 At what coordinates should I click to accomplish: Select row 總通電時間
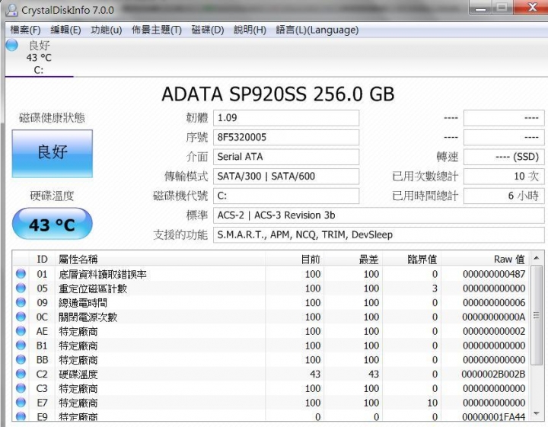click(x=271, y=303)
